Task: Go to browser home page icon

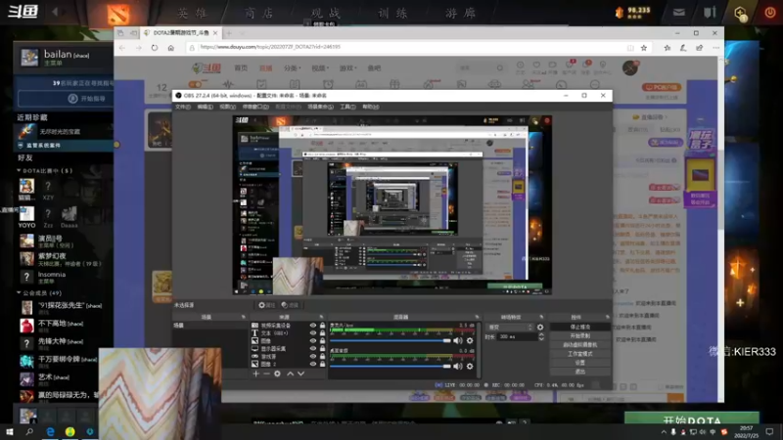Action: (170, 47)
